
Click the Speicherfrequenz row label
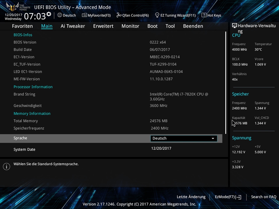(x=29, y=128)
